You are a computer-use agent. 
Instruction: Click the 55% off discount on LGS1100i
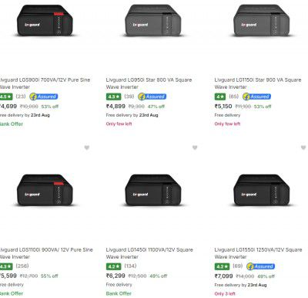coord(49,276)
